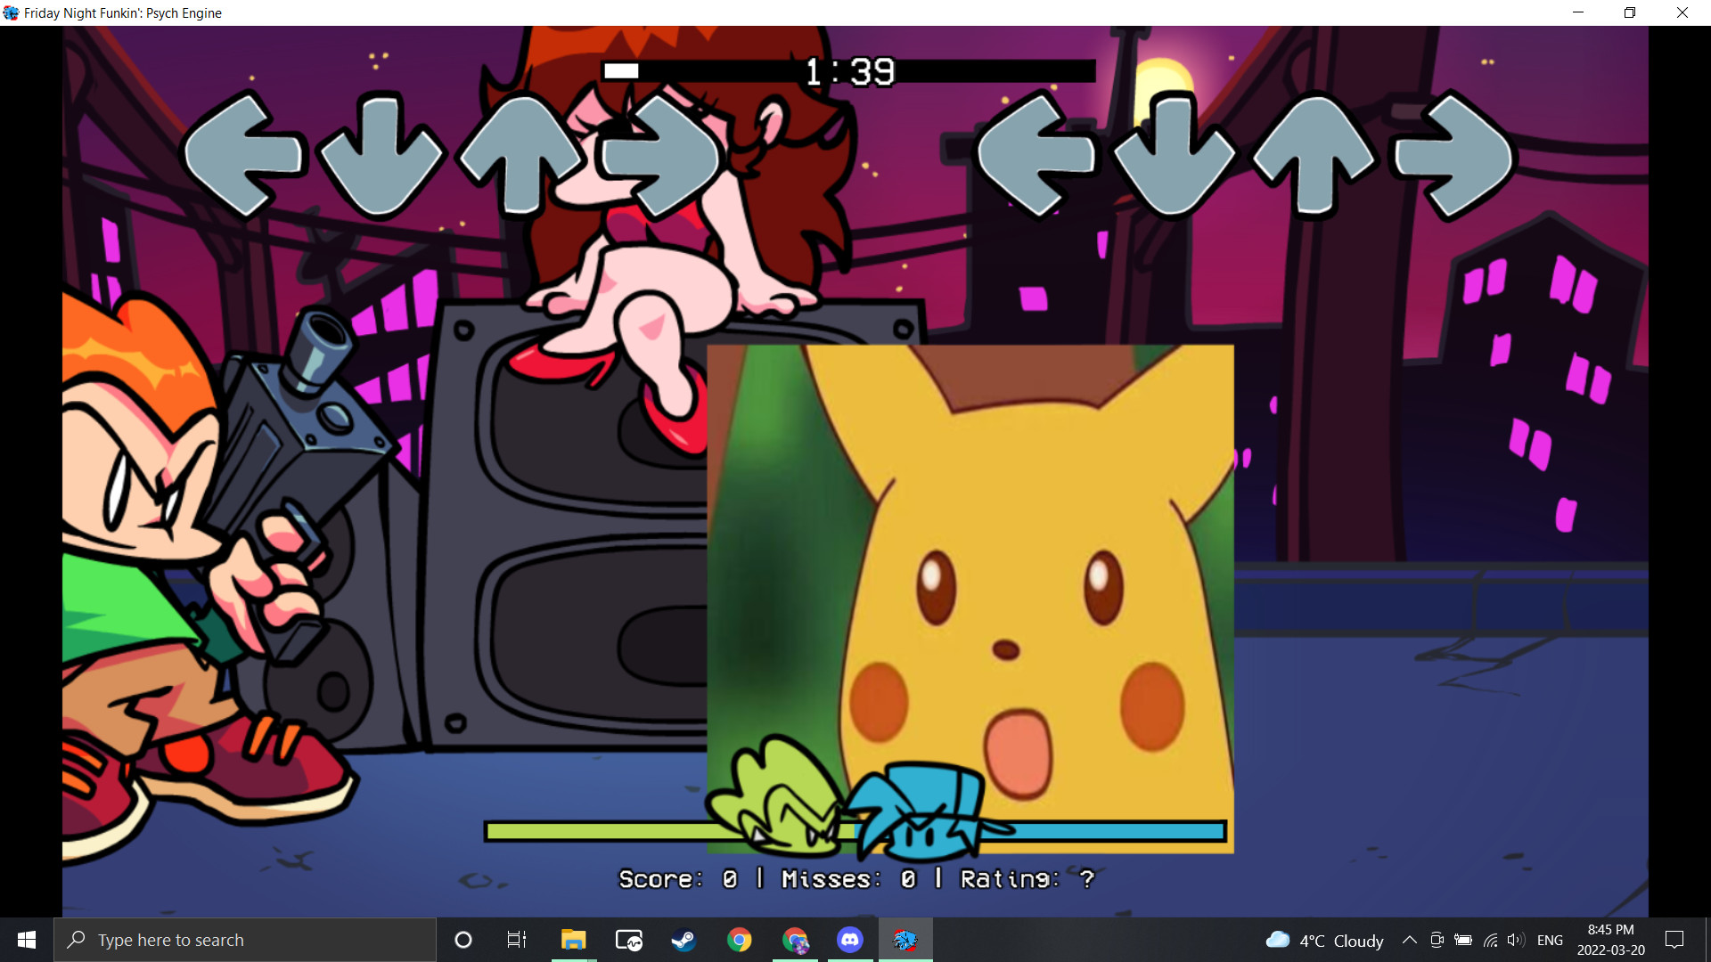Open the second Chrome profile icon
Viewport: 1711px width, 962px height.
pyautogui.click(x=795, y=940)
